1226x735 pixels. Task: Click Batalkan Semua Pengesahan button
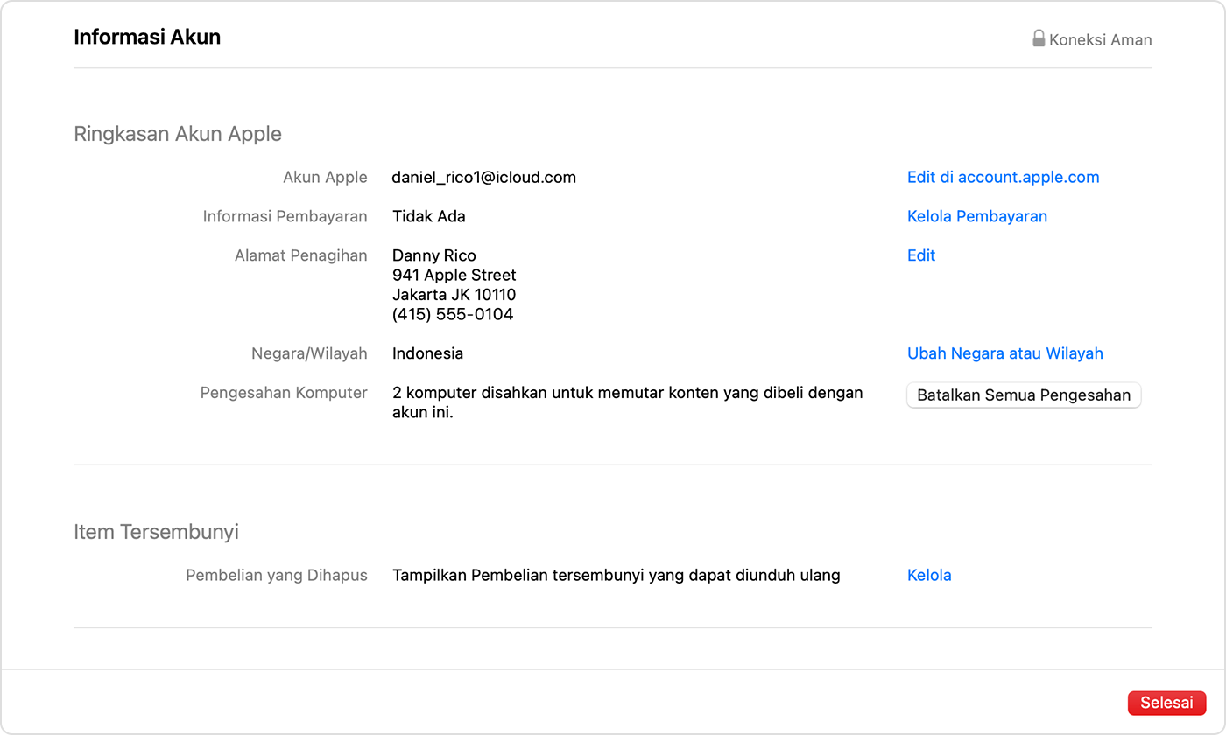(1024, 395)
